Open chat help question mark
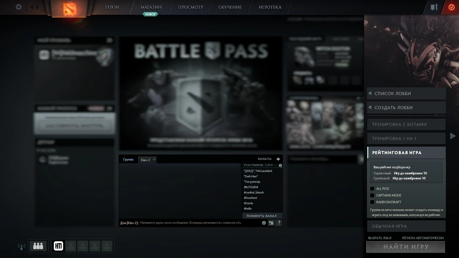 pos(279,223)
